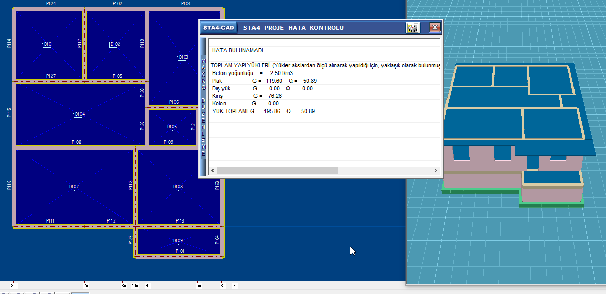Open the vertical MAKRO DUZENLEME side bar

point(203,106)
